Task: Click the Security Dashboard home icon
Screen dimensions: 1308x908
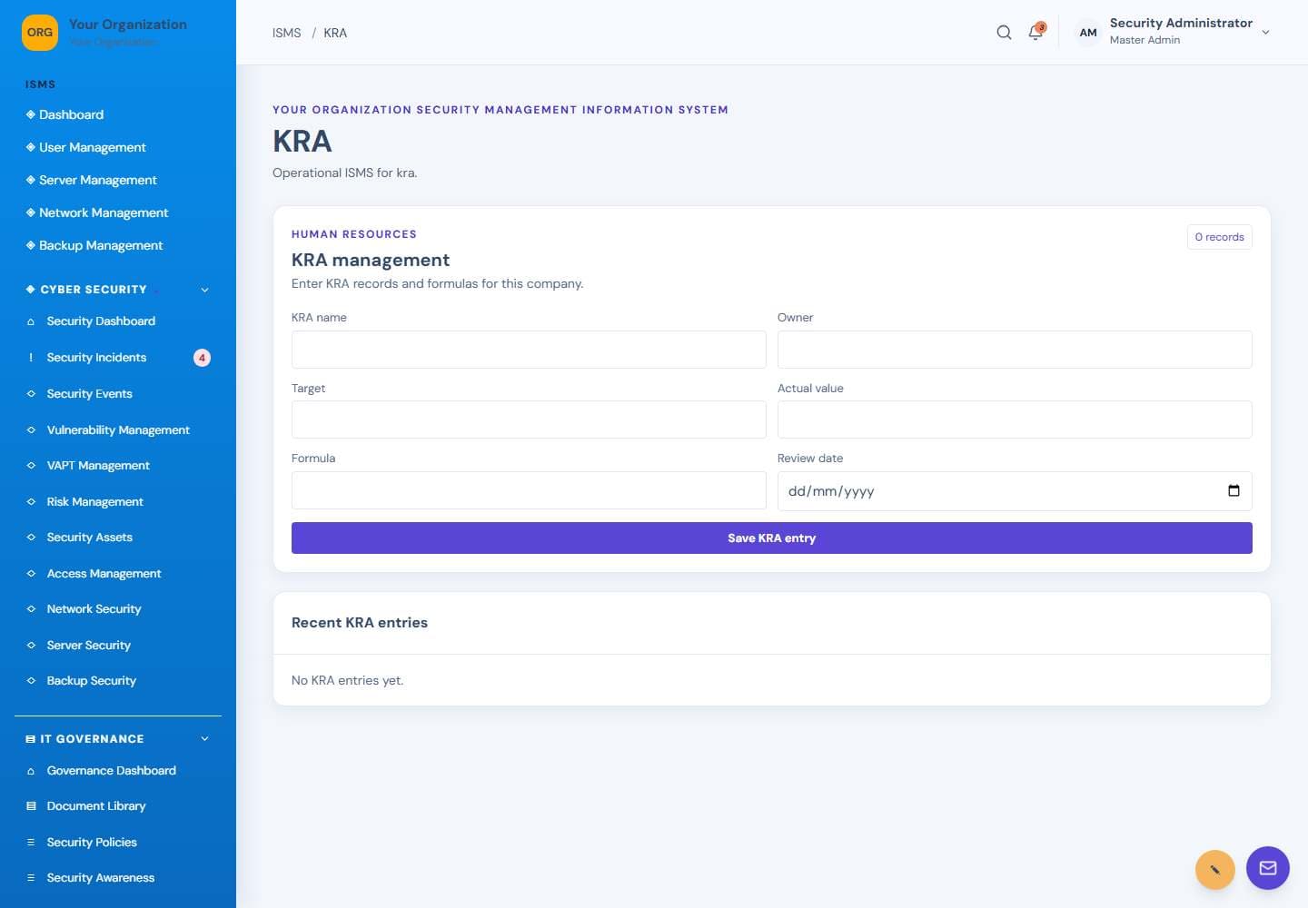Action: (x=31, y=321)
